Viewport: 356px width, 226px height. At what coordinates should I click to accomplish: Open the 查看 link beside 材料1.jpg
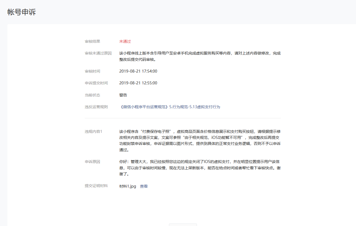pos(144,186)
